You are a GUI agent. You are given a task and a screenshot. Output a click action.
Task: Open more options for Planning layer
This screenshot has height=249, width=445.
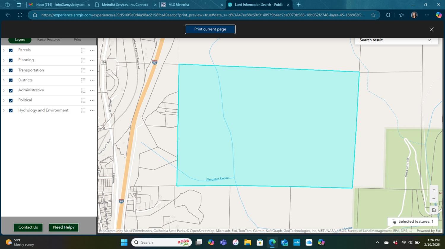coord(92,60)
